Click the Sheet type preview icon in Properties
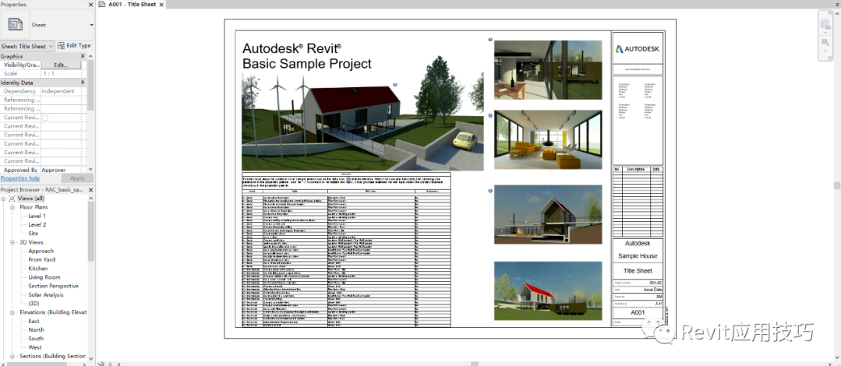 pyautogui.click(x=16, y=25)
